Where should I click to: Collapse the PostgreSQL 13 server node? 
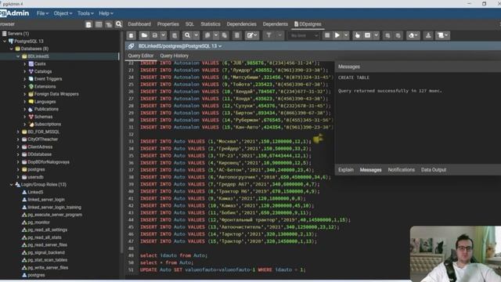pos(5,42)
